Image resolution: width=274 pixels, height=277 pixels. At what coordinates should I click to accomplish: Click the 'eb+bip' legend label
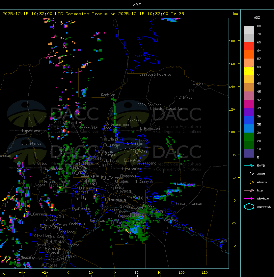tap(263, 199)
